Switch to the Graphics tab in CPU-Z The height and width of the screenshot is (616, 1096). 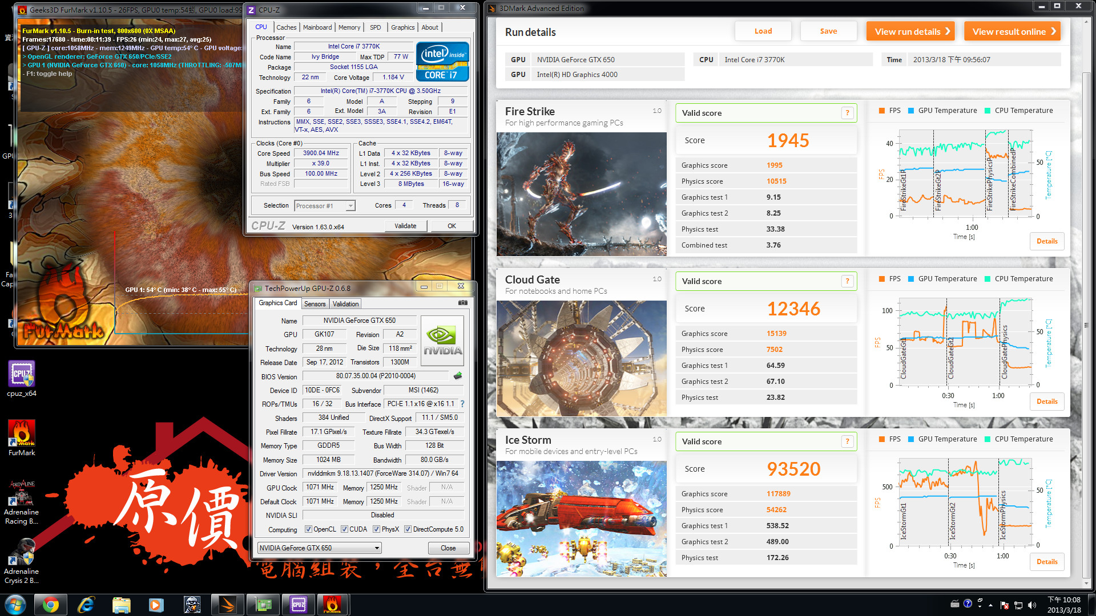click(x=403, y=27)
